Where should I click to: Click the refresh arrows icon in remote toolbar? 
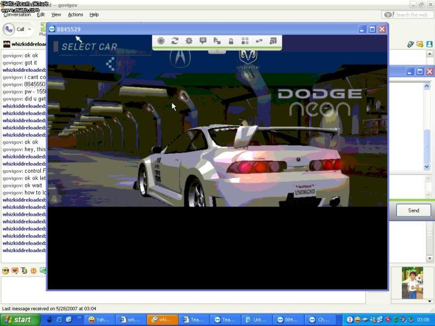click(x=175, y=41)
